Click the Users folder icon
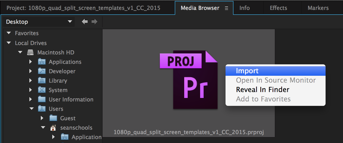Image resolution: width=343 pixels, height=143 pixels. coord(42,109)
